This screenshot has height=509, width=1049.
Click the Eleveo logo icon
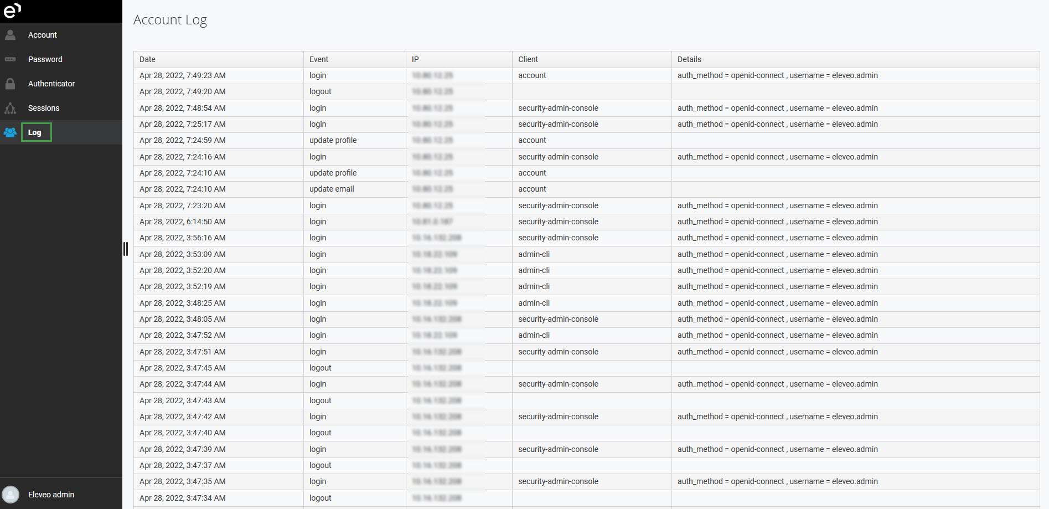pyautogui.click(x=12, y=11)
